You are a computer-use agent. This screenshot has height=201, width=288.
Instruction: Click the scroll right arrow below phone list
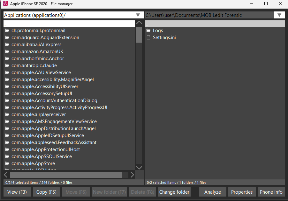tap(132, 175)
